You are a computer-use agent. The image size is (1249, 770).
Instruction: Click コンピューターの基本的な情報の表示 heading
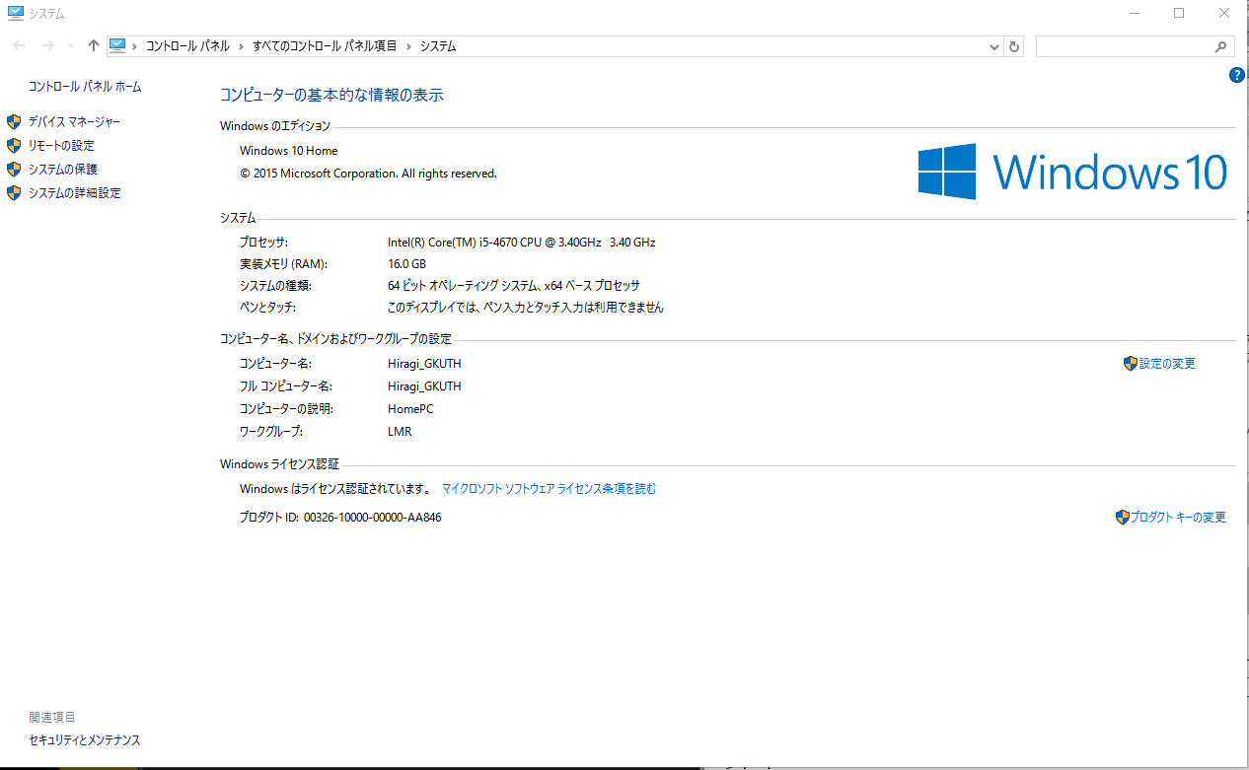[x=331, y=96]
